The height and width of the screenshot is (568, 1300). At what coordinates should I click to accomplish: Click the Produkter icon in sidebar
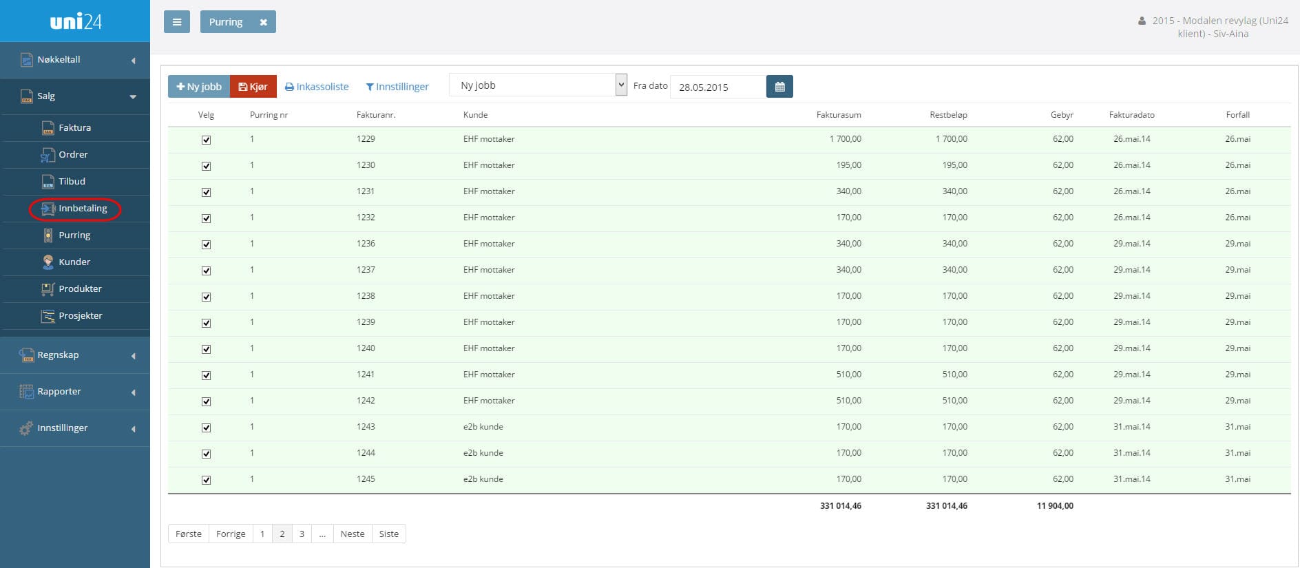tap(48, 289)
